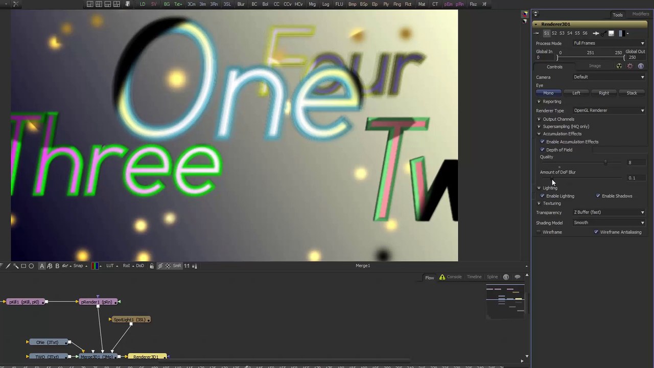The image size is (654, 368).
Task: Add a Background tool via BG toolbar button
Action: pos(167,4)
